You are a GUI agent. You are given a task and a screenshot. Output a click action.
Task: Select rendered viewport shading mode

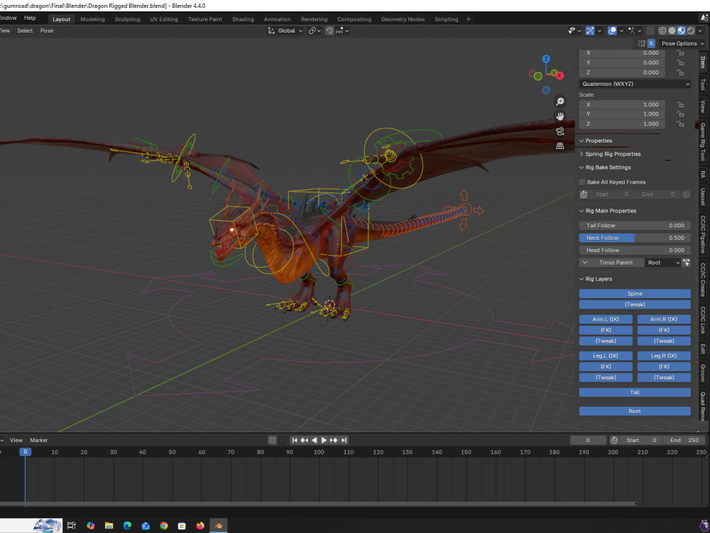point(691,31)
